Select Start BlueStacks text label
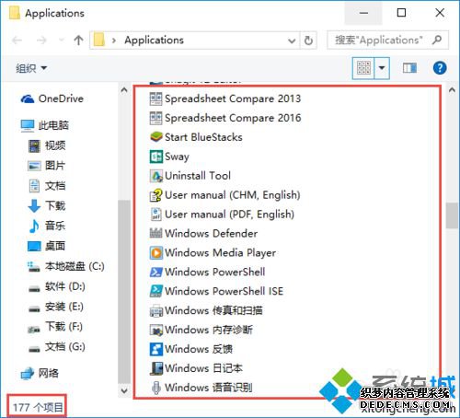The width and height of the screenshot is (460, 418). (203, 137)
